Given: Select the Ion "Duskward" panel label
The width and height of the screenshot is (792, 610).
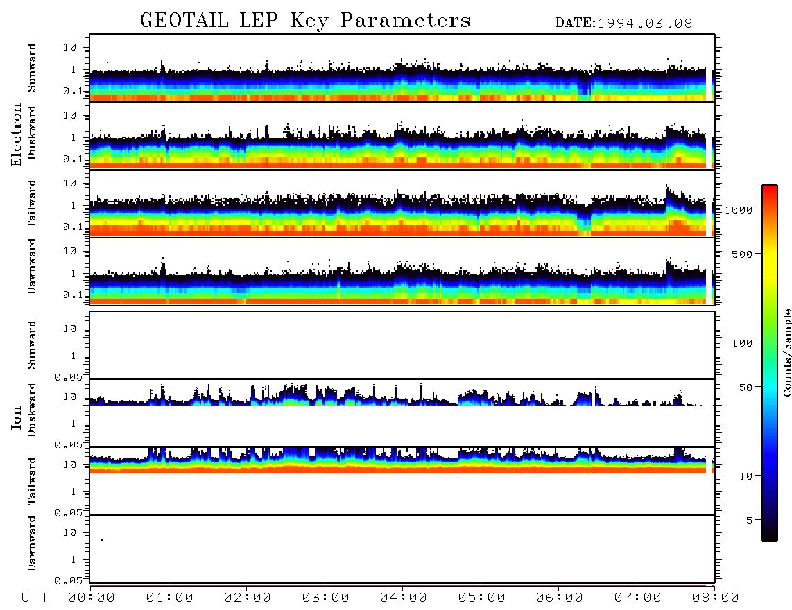Looking at the screenshot, I should pos(32,410).
